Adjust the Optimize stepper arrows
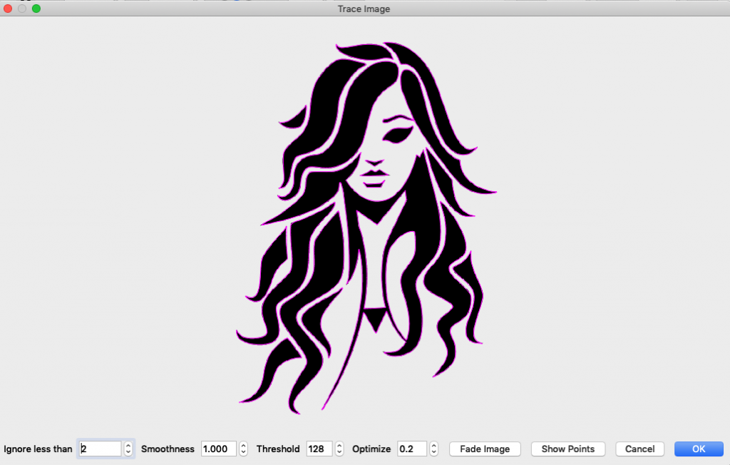730x465 pixels. click(434, 449)
